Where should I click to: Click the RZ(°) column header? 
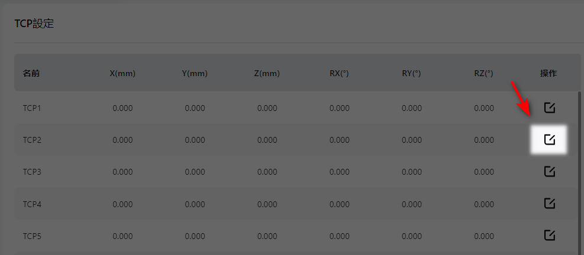pos(484,74)
